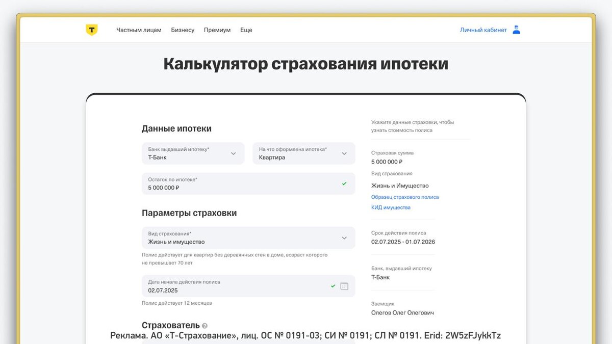This screenshot has height=344, width=612.
Task: Click the Страховая сумма value 5 000 000 ₽ in summary
Action: (387, 162)
